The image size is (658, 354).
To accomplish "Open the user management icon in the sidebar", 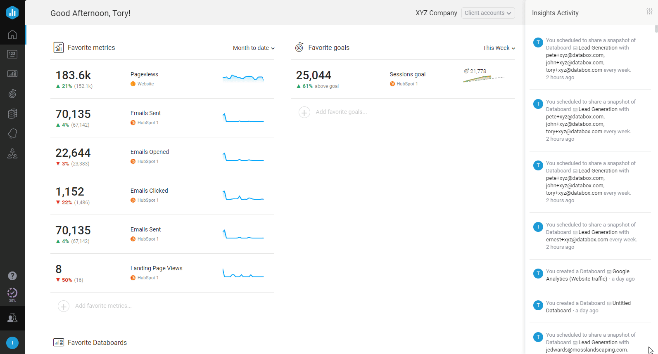I will click(12, 318).
